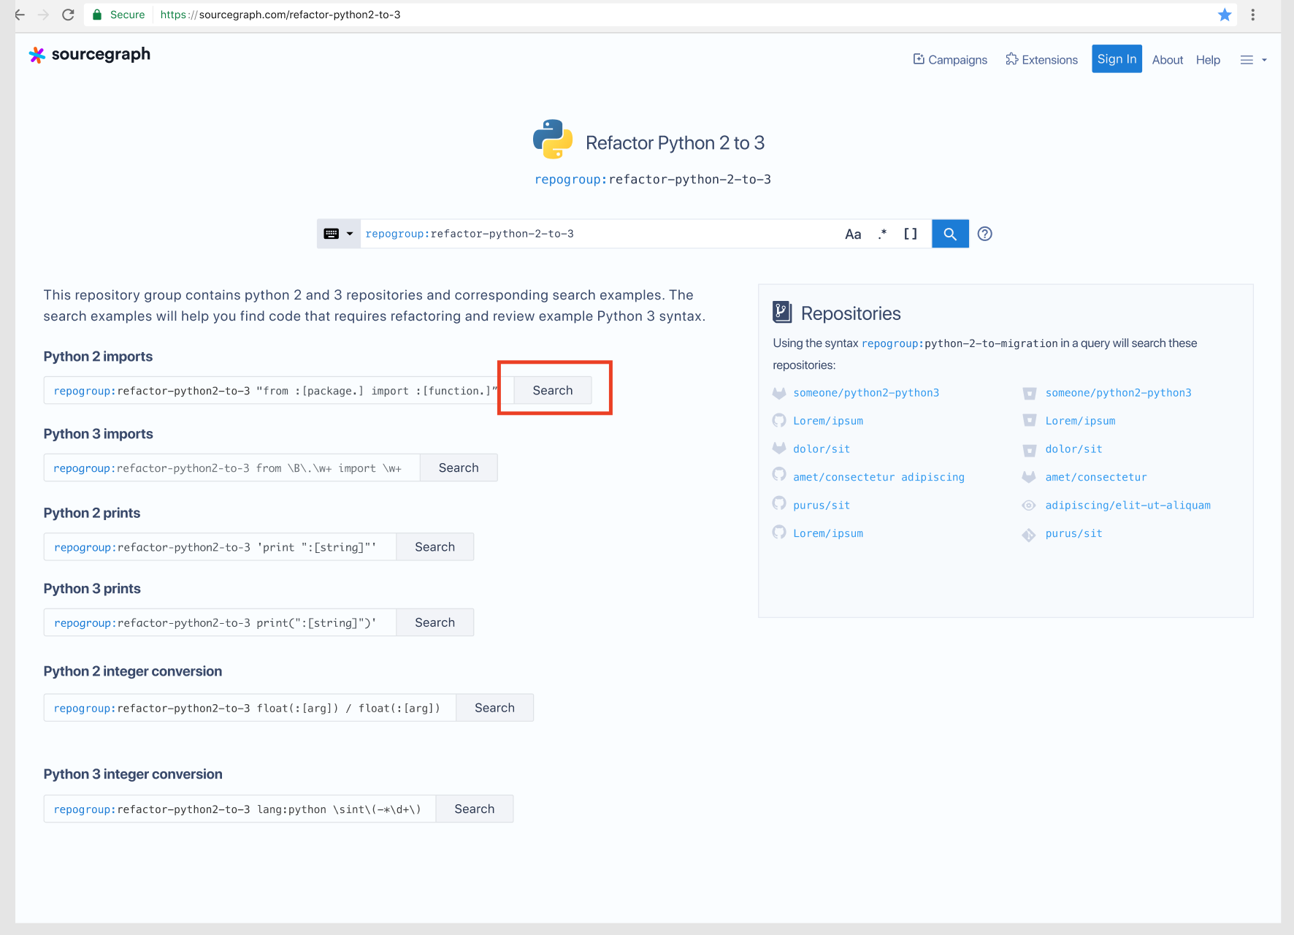Reload the page

[x=68, y=15]
